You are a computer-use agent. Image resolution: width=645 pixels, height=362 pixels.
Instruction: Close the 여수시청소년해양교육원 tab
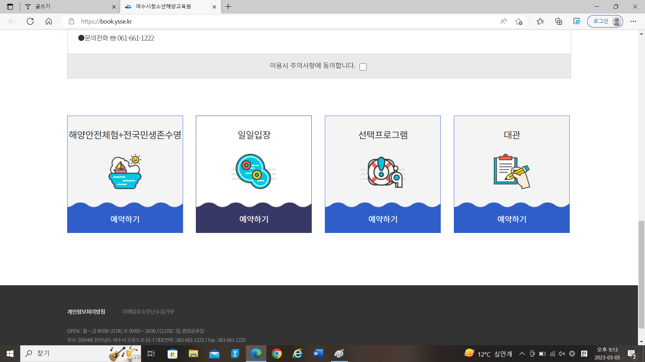[214, 7]
